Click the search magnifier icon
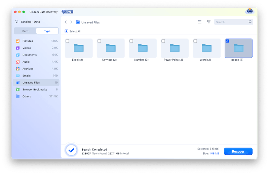The height and width of the screenshot is (174, 269). (250, 22)
